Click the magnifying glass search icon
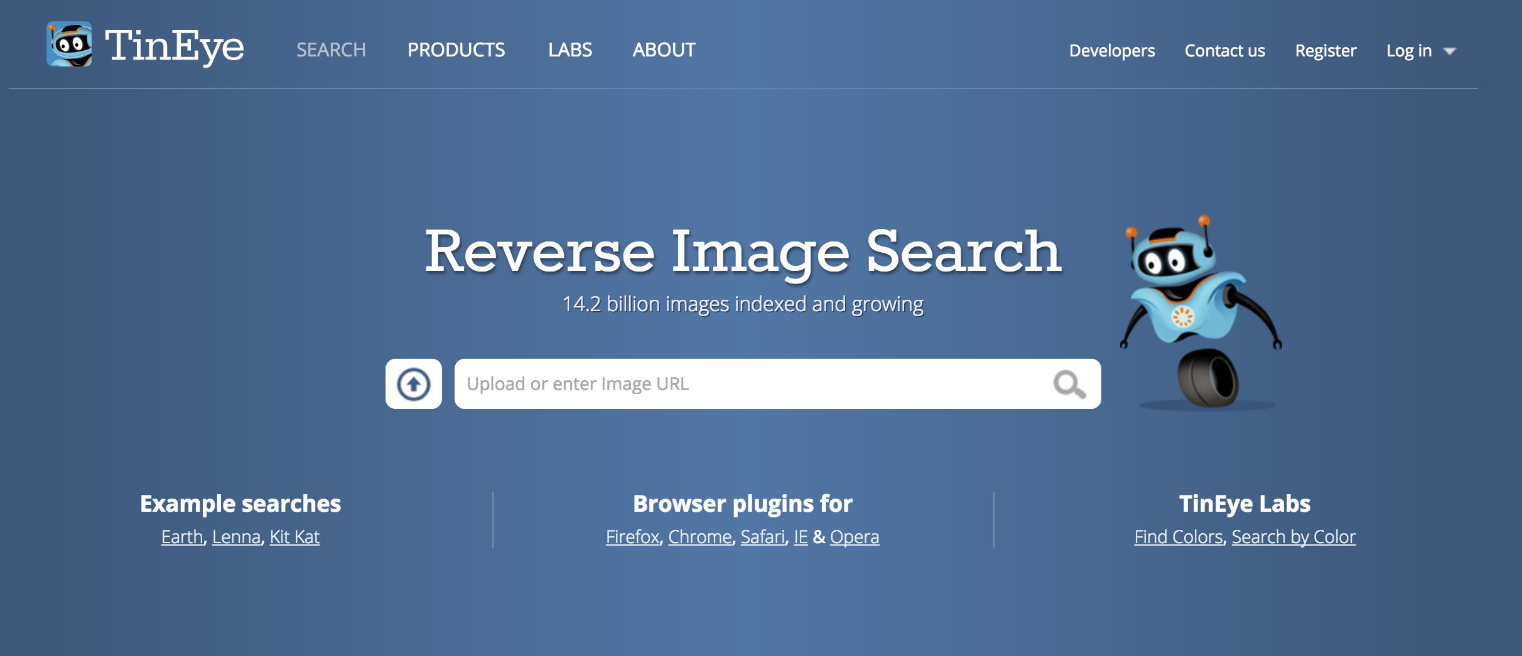This screenshot has height=656, width=1522. coord(1068,384)
